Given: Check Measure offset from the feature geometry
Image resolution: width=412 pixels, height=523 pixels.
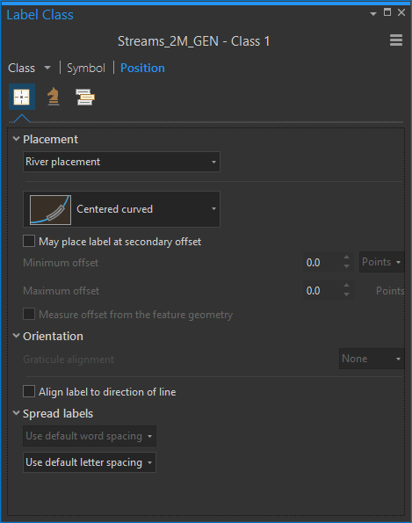Looking at the screenshot, I should click(x=29, y=314).
